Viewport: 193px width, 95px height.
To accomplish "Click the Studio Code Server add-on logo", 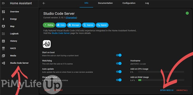I will point(47,44).
